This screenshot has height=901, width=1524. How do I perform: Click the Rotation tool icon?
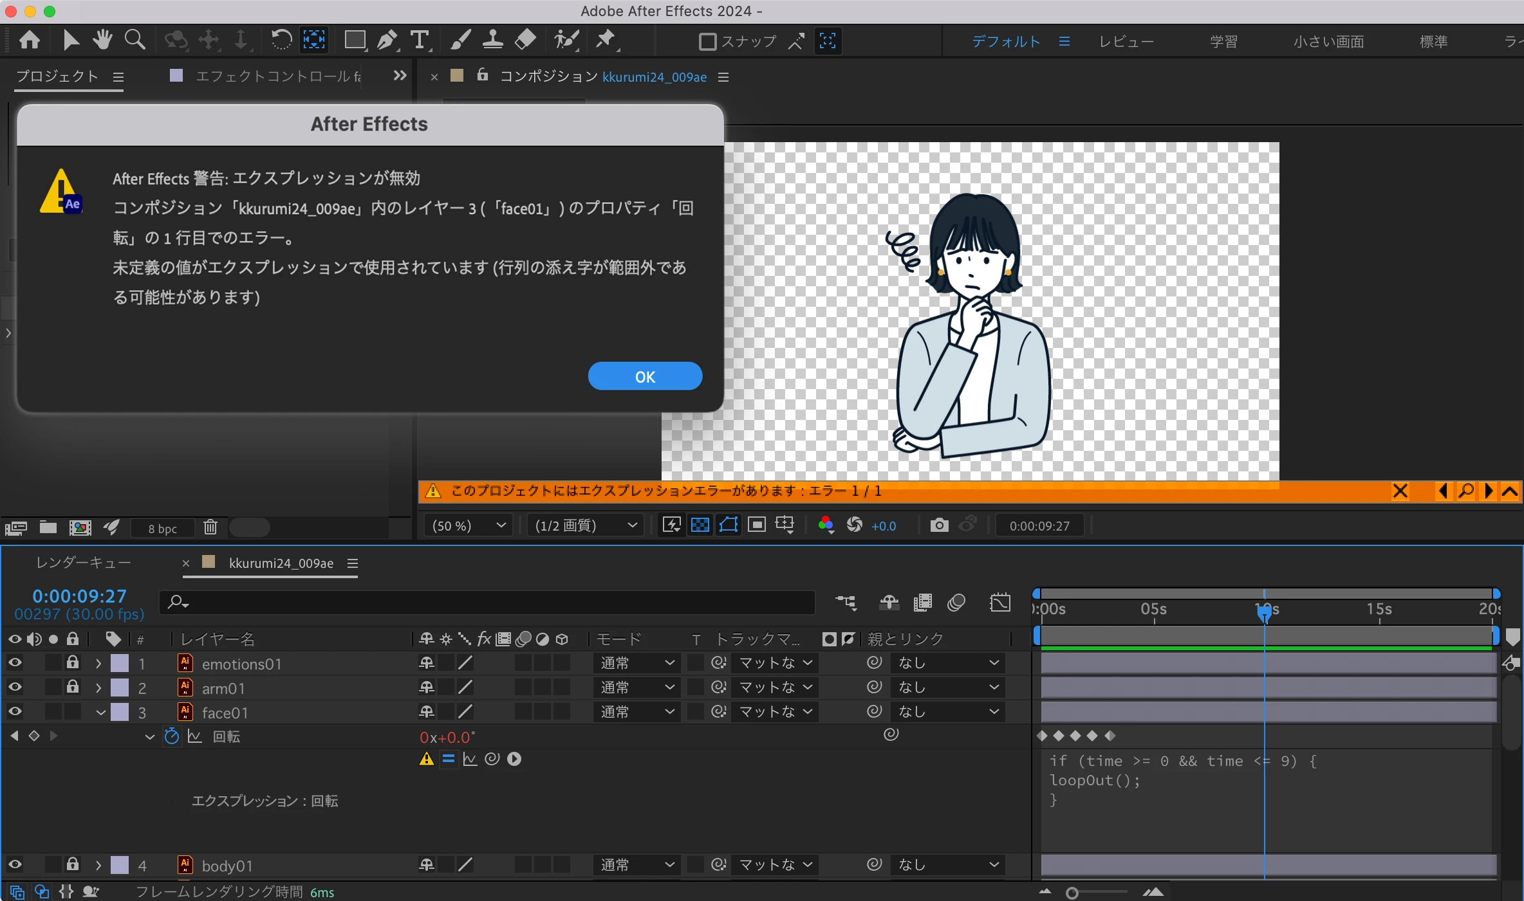tap(281, 41)
